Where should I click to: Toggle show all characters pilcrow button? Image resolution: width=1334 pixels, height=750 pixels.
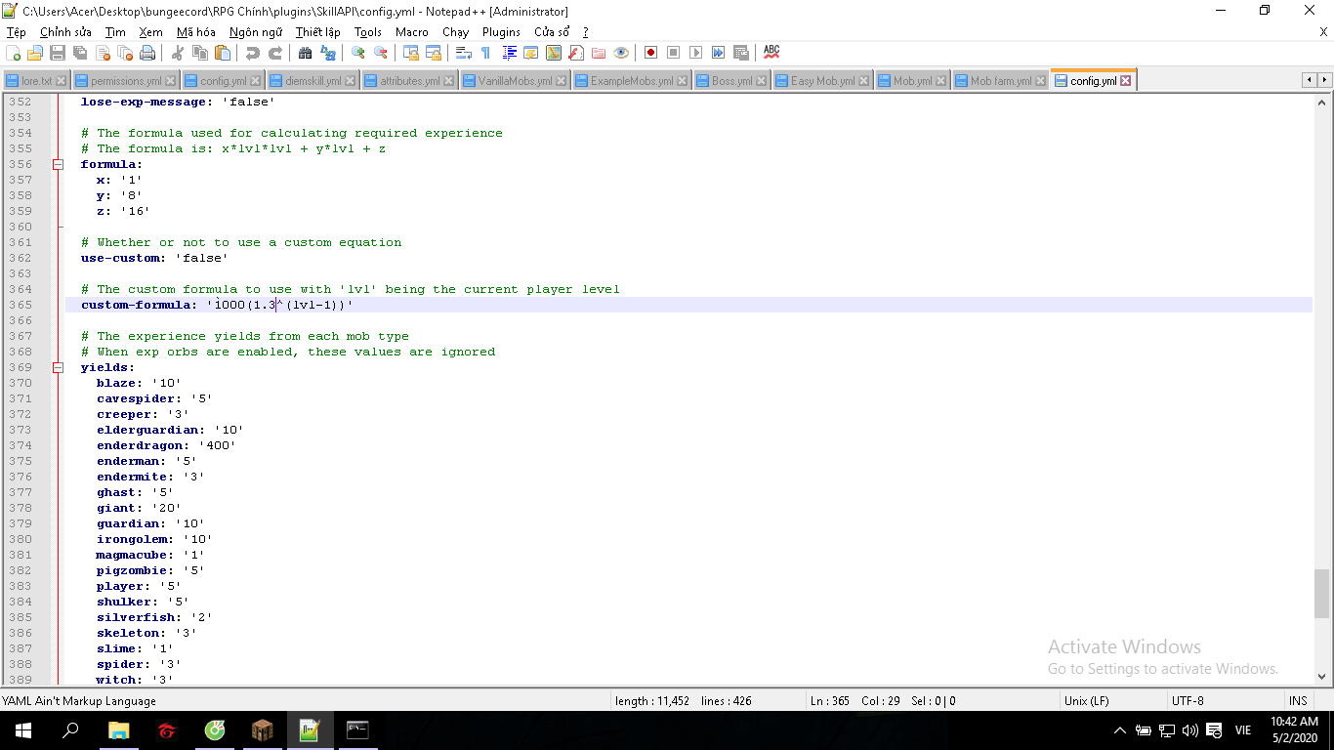485,53
